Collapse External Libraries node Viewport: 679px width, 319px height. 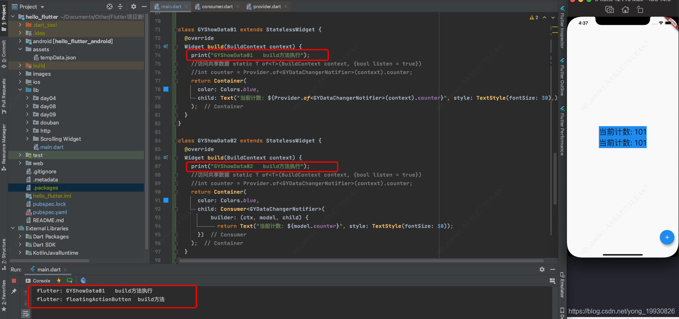coord(13,228)
